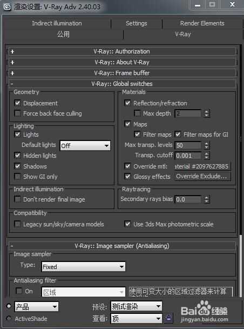Enable the Max depth checkbox
244x329 pixels.
(137, 113)
